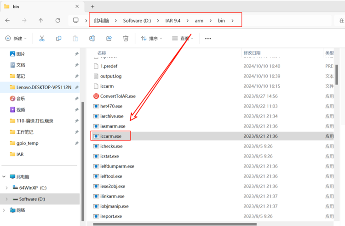Click the sidebar vertical scrollbar
Image resolution: width=345 pixels, height=226 pixels.
(x=83, y=161)
